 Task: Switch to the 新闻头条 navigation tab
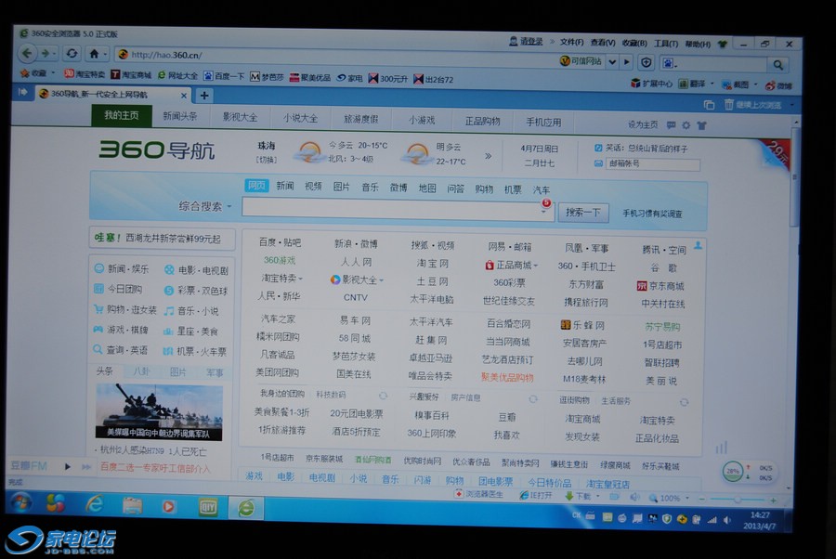click(x=179, y=117)
